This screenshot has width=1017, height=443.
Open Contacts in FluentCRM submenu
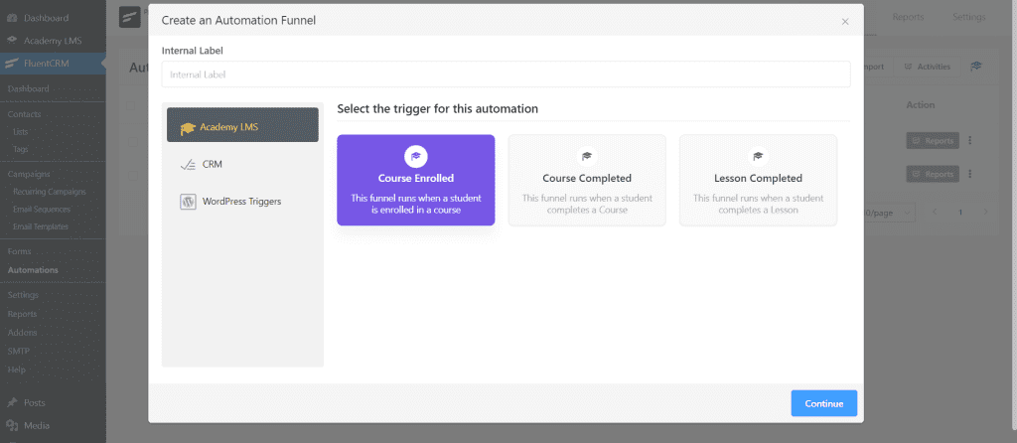25,114
